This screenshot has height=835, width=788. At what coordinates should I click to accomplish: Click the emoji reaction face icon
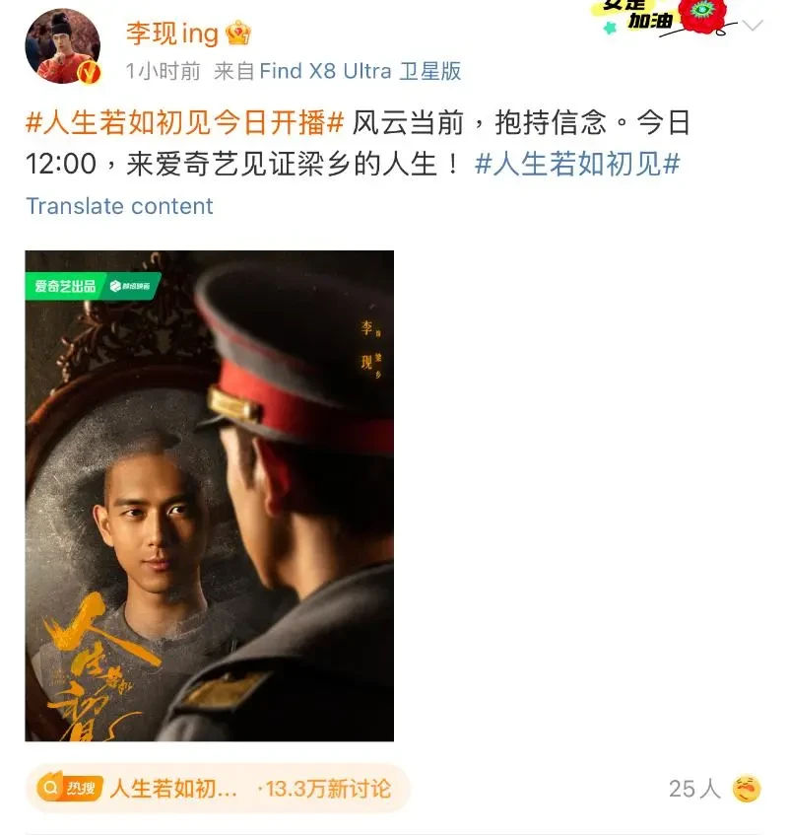[x=747, y=789]
